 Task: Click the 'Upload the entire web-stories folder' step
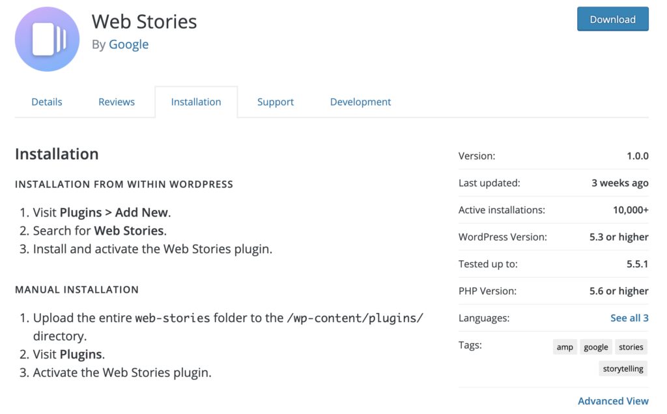click(229, 327)
